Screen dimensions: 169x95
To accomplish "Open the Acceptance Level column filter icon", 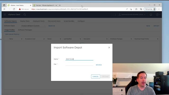I will coord(44,39).
